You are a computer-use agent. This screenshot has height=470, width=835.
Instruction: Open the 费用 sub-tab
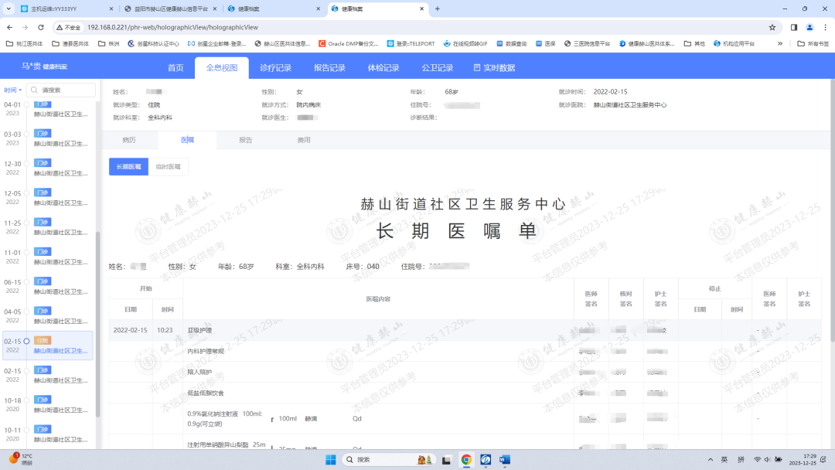304,140
